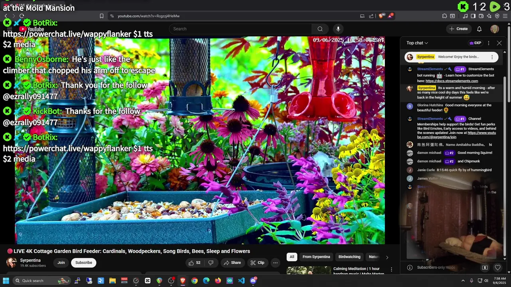Open the browser extensions puzzle icon

click(x=444, y=16)
